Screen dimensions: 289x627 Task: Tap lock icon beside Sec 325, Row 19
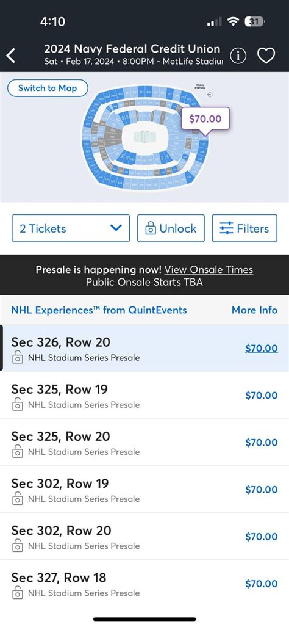tap(17, 404)
